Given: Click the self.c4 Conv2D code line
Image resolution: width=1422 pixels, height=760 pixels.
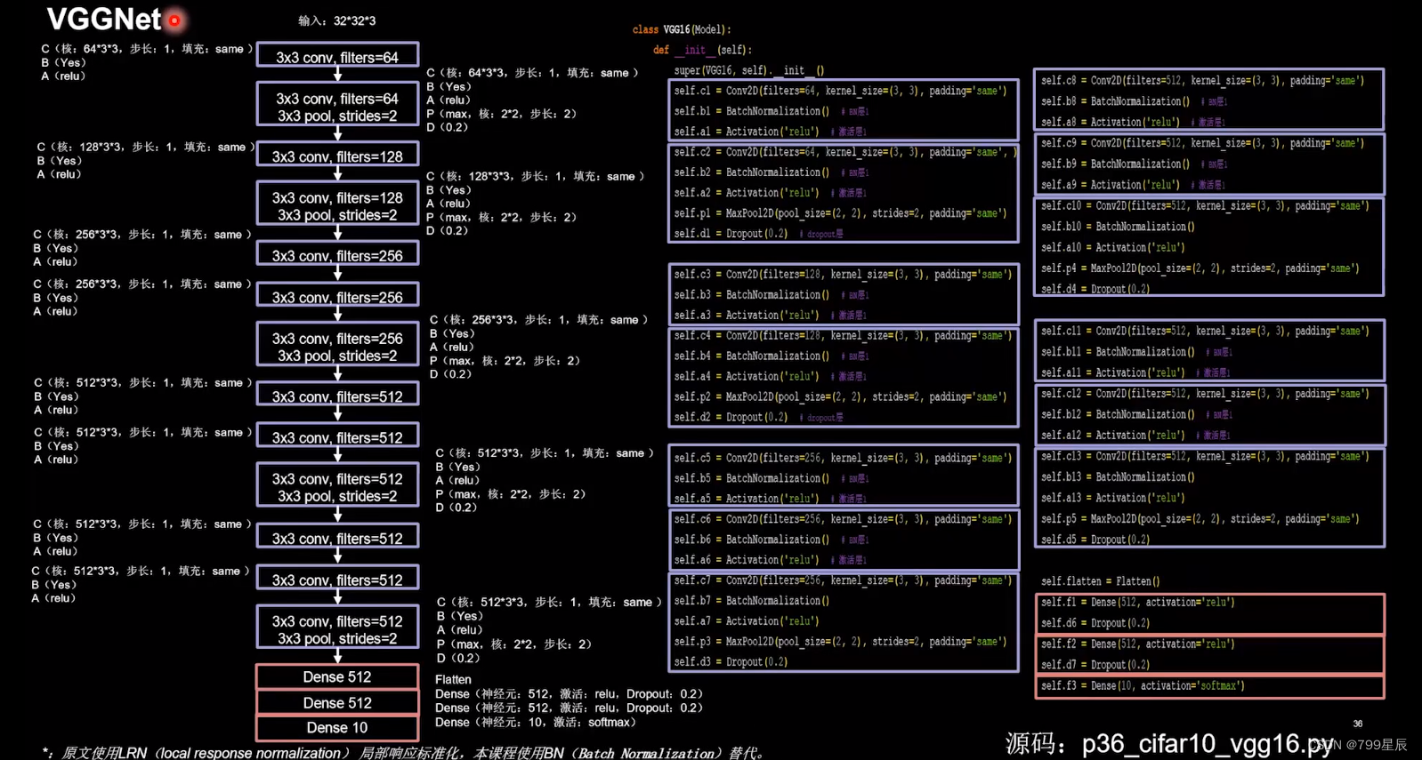Looking at the screenshot, I should (x=843, y=336).
